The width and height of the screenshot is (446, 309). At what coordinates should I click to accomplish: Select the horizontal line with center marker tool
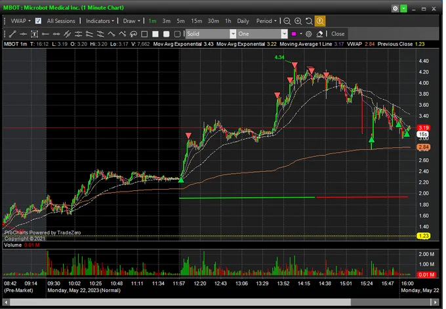[24, 34]
